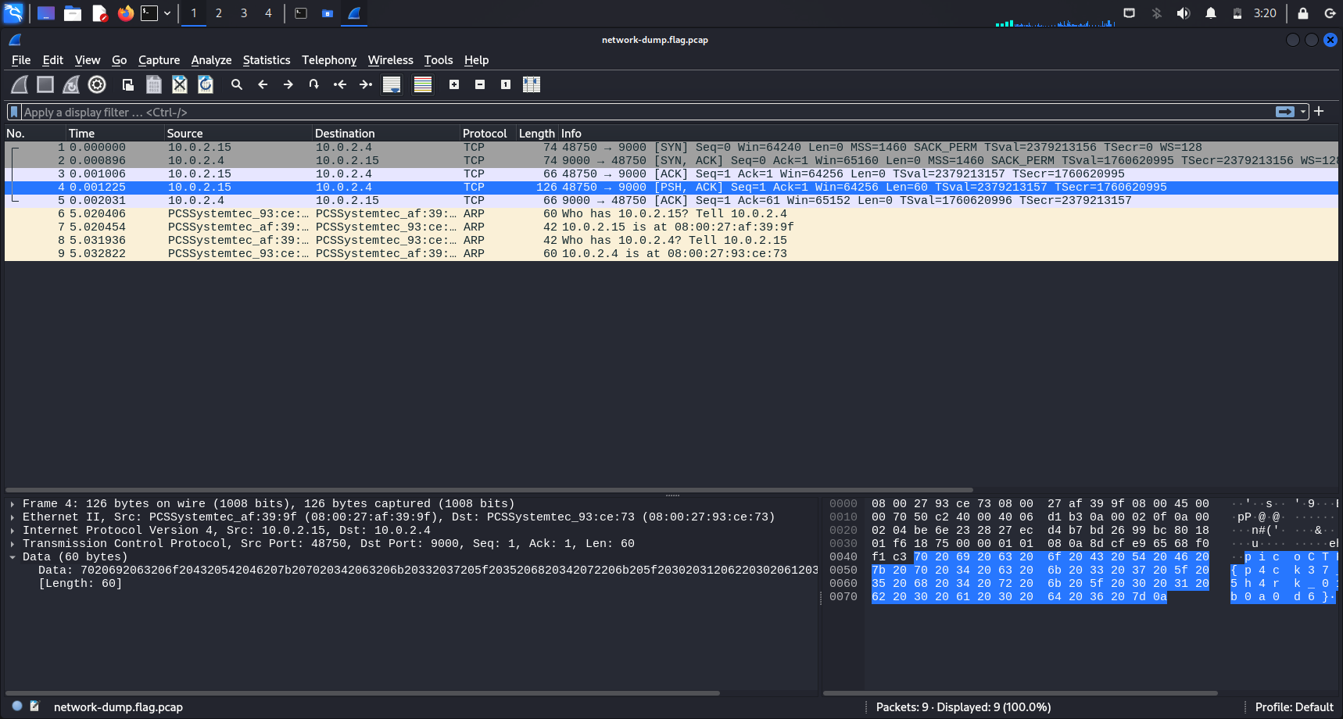Click the Find a packet magnifier icon
The width and height of the screenshot is (1343, 719).
[x=237, y=84]
